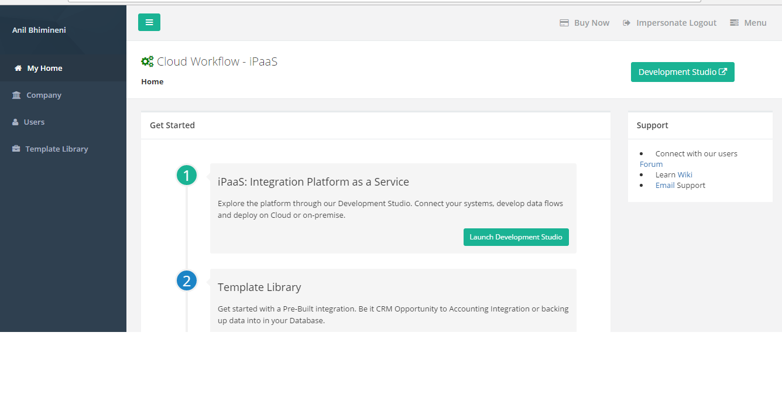Open the Forum support link
Viewport: 782px width, 404px height.
click(x=651, y=165)
